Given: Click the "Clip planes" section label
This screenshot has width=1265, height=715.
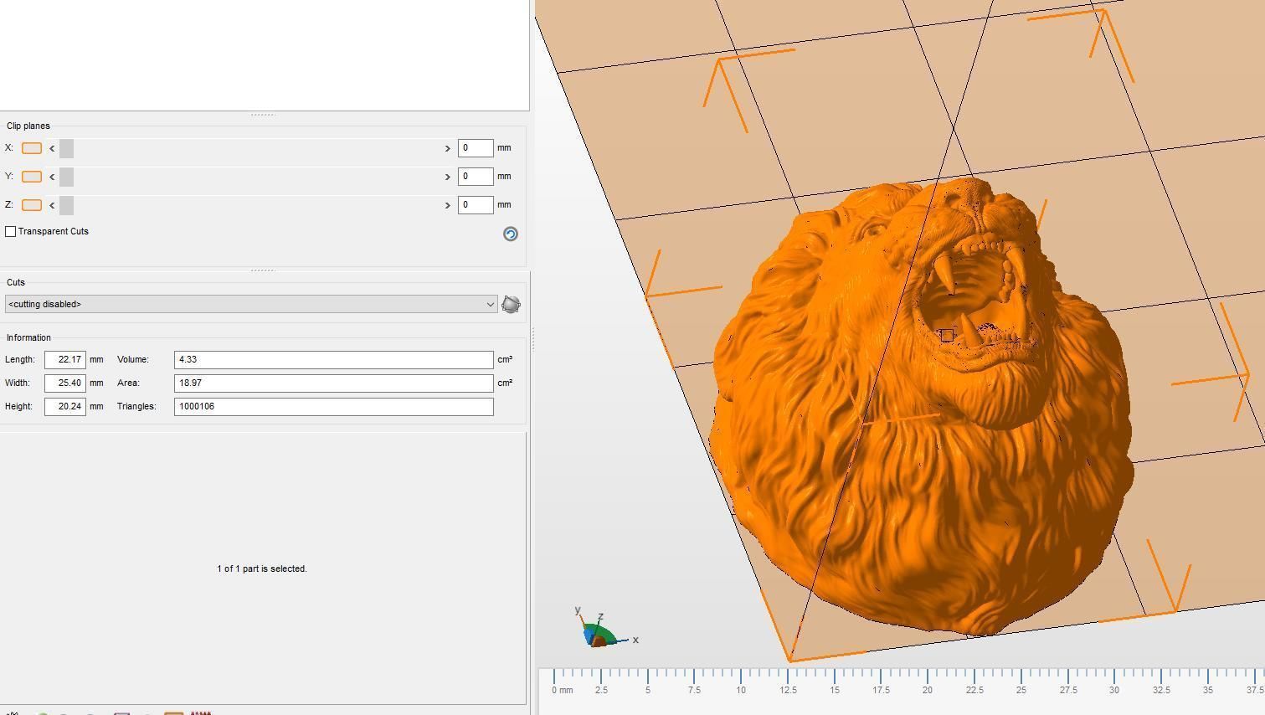Looking at the screenshot, I should click(x=28, y=126).
